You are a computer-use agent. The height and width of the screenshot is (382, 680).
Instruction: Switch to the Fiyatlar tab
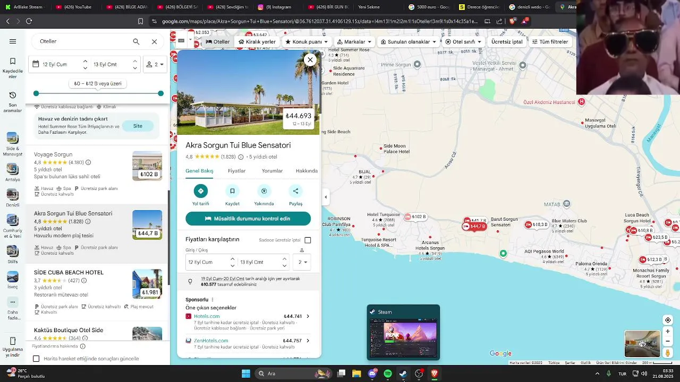pos(236,171)
